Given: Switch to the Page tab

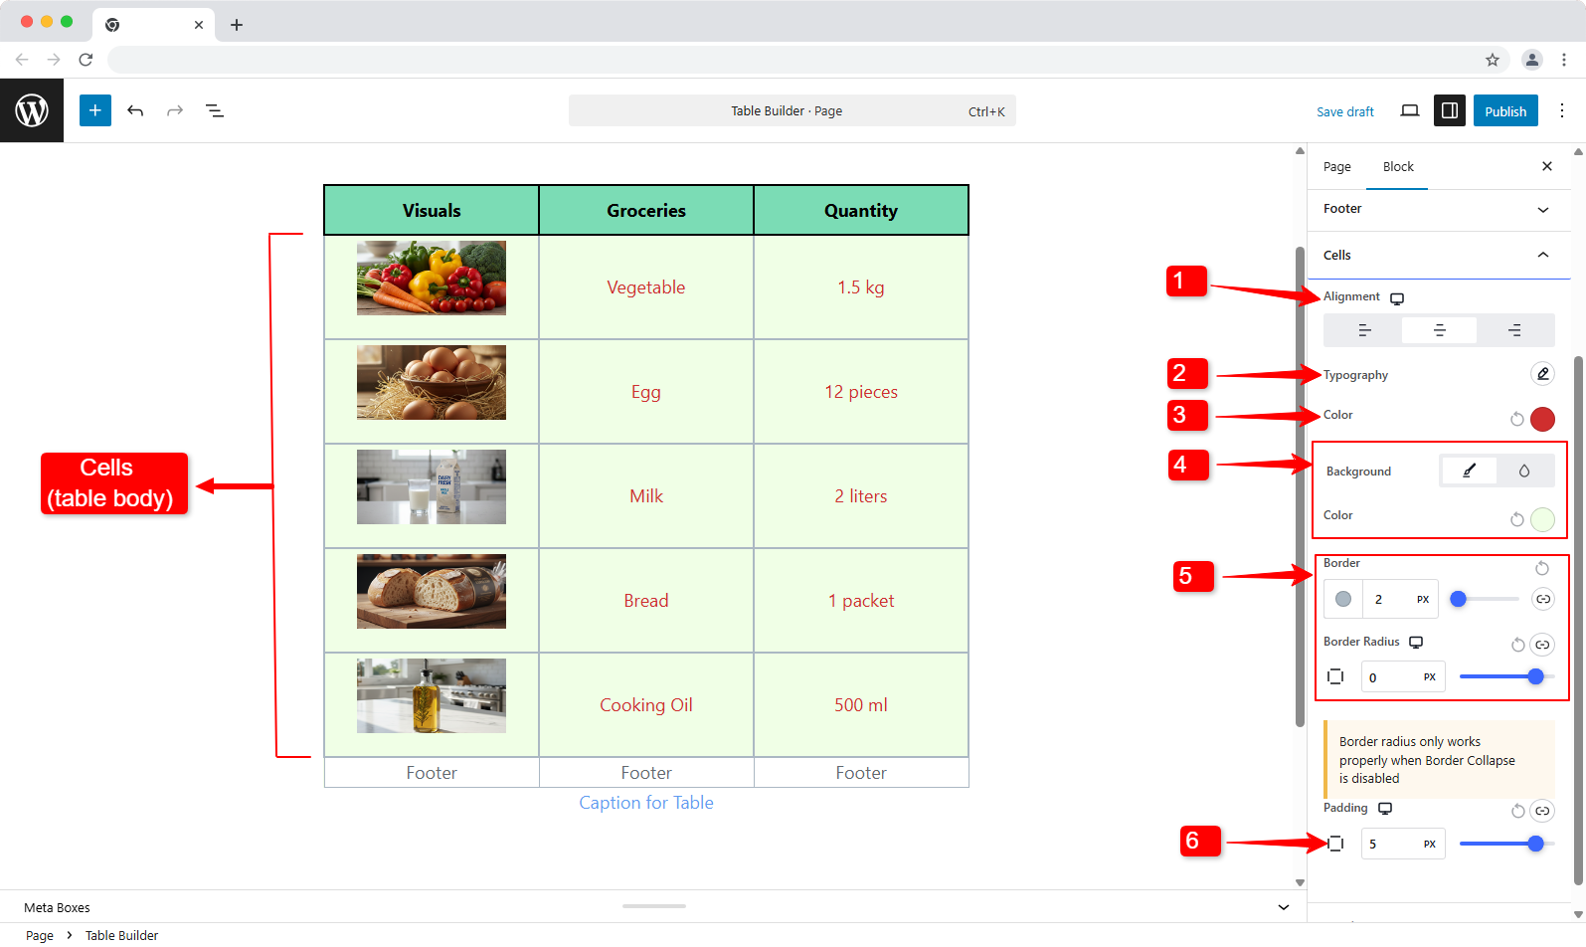Looking at the screenshot, I should [x=1336, y=167].
